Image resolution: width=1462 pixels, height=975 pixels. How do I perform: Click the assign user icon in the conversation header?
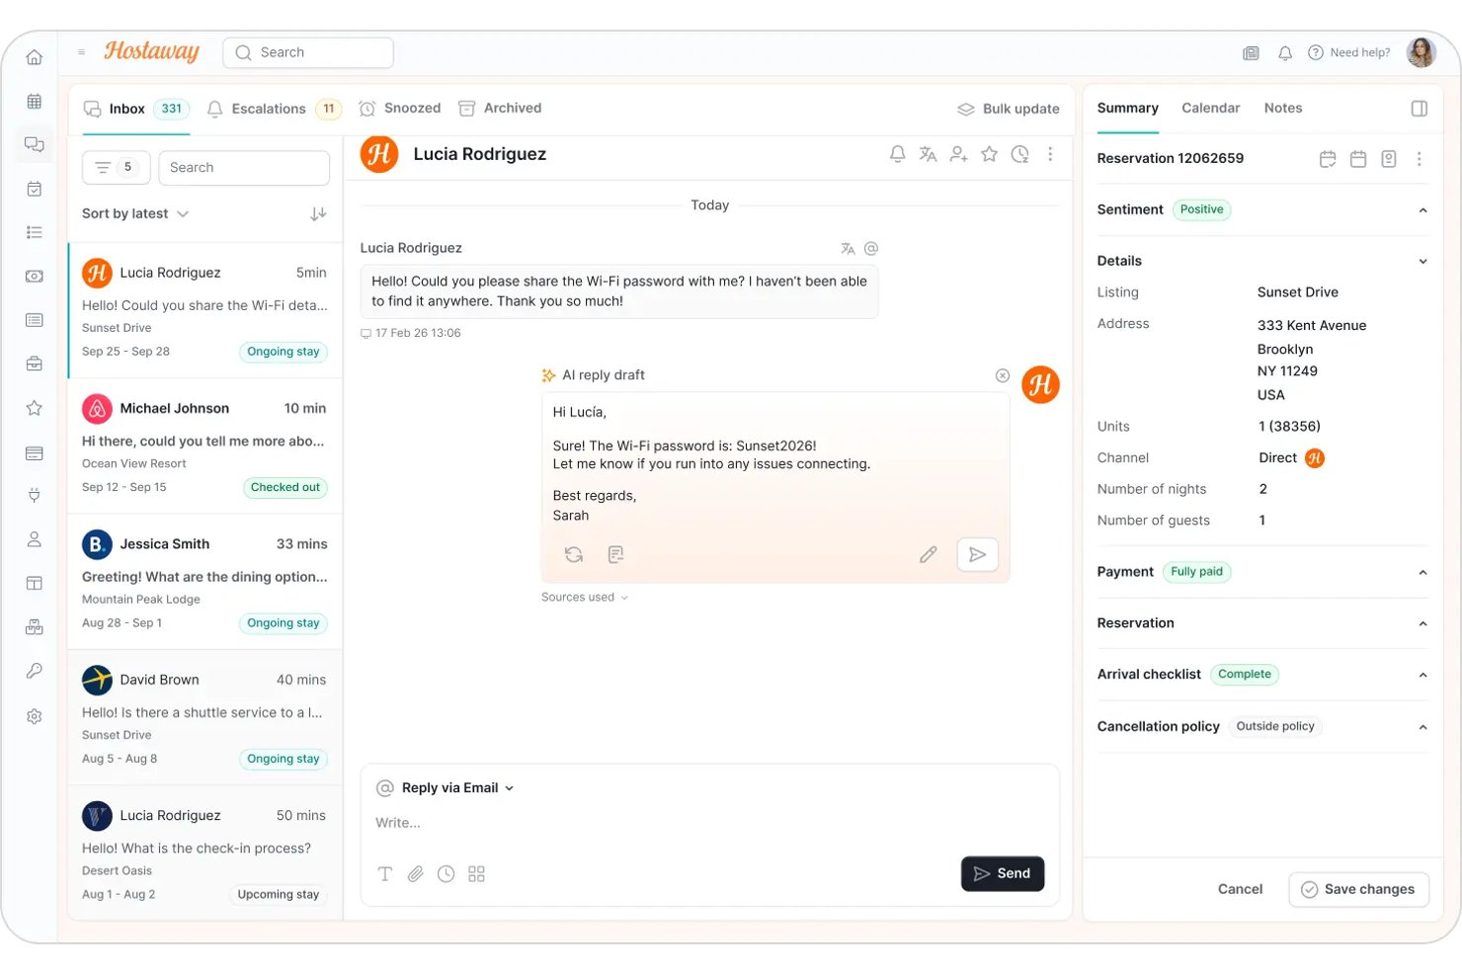(958, 154)
